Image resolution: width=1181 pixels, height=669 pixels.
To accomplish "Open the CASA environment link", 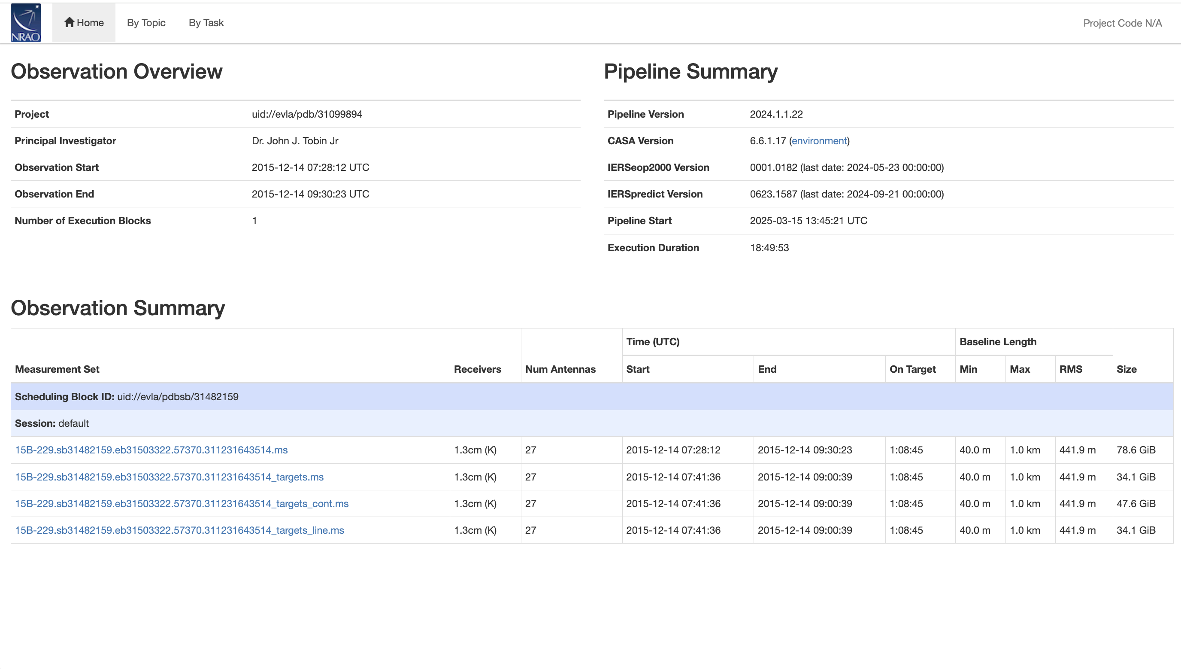I will [819, 141].
